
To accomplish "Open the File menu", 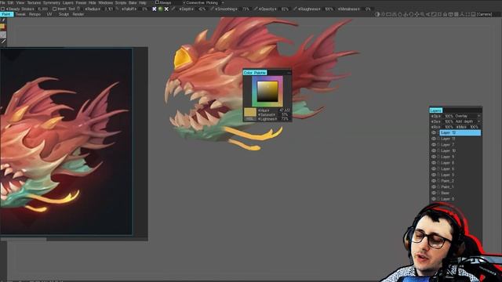I will pyautogui.click(x=2, y=2).
